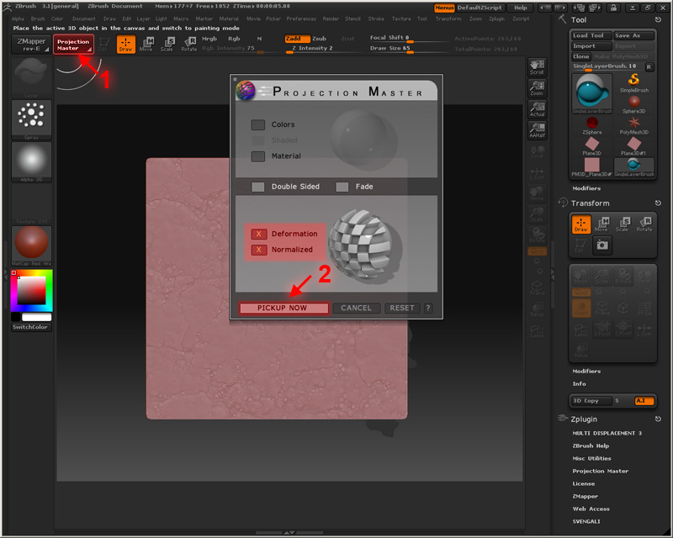Open the Stroke menu
The image size is (673, 538).
pyautogui.click(x=376, y=18)
